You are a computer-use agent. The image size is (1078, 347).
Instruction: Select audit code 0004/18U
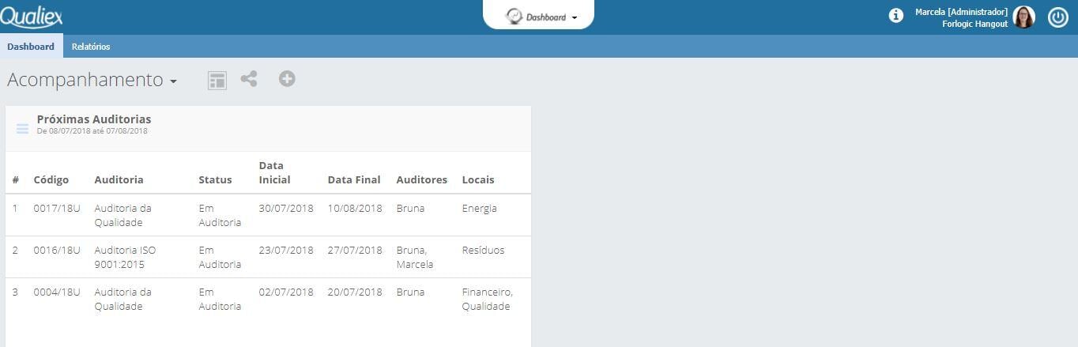pyautogui.click(x=57, y=292)
